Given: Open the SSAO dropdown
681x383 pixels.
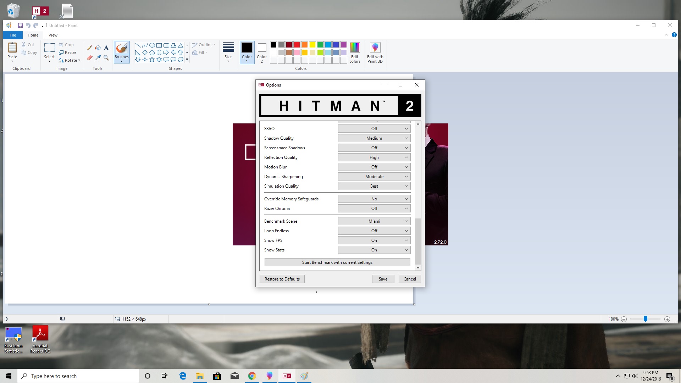Looking at the screenshot, I should pos(374,129).
